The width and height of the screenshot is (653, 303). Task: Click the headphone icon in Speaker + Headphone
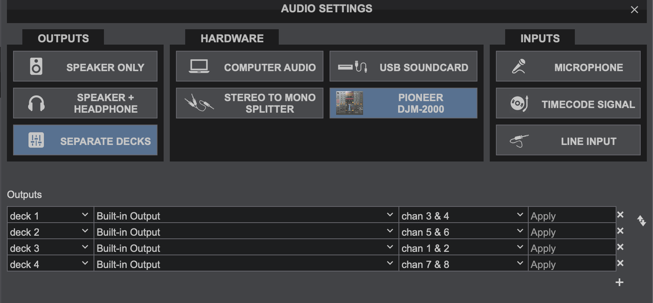coord(36,103)
